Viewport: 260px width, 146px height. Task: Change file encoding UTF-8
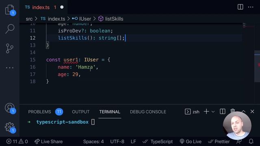pos(117,142)
